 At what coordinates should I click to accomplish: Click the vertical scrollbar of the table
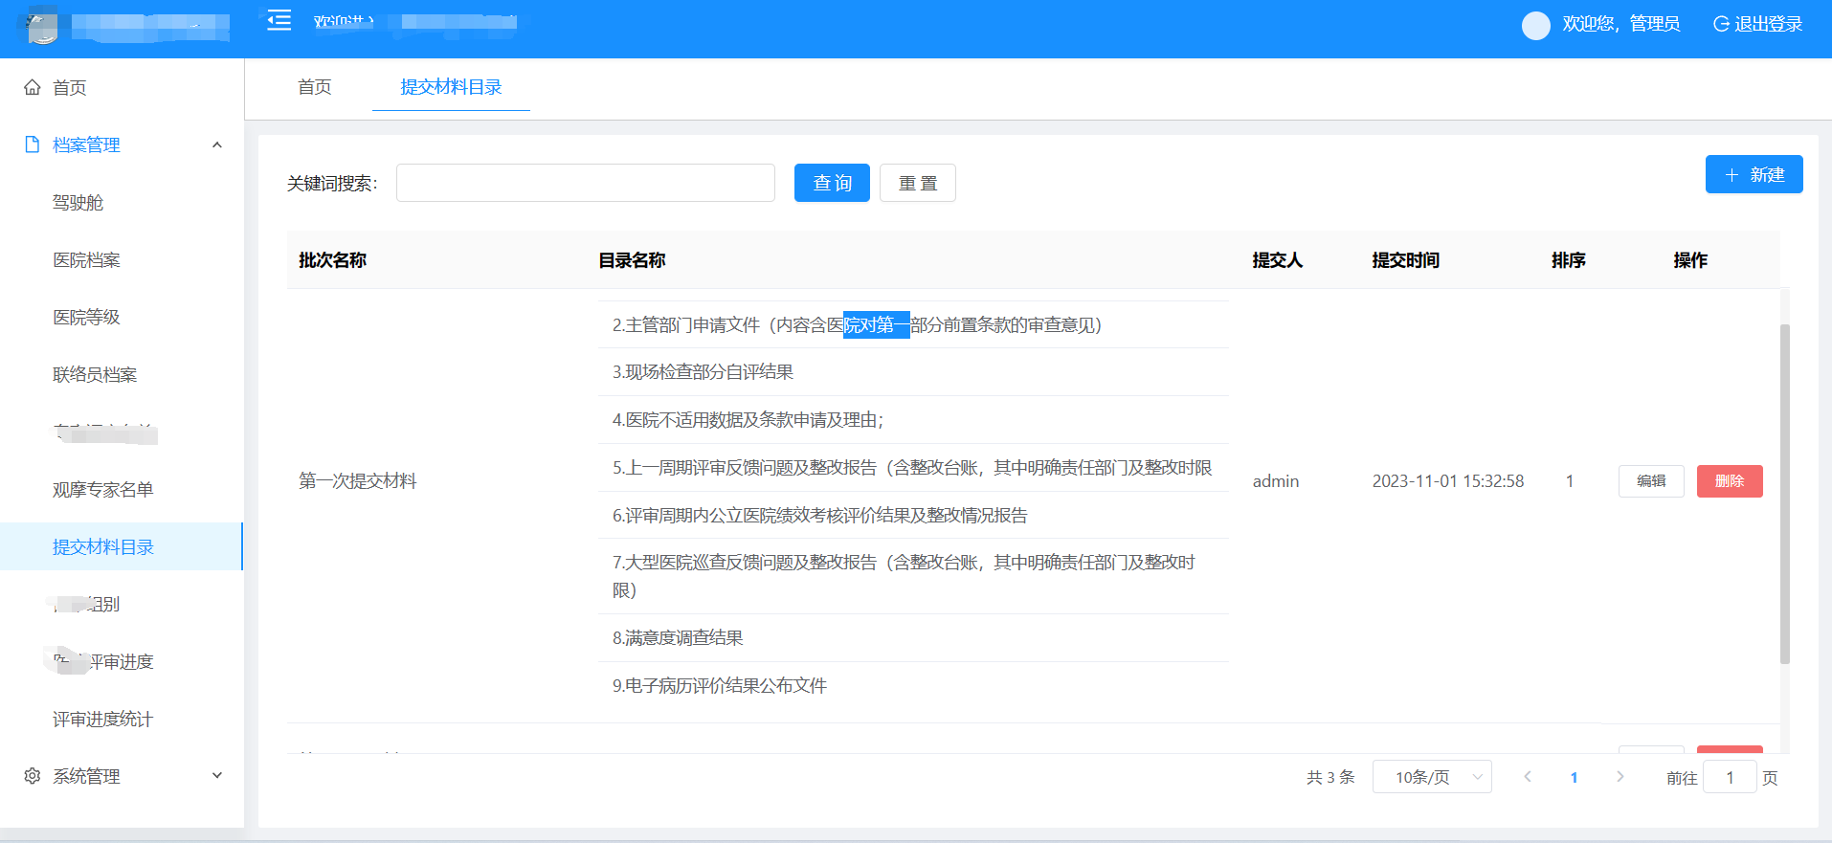click(x=1784, y=494)
